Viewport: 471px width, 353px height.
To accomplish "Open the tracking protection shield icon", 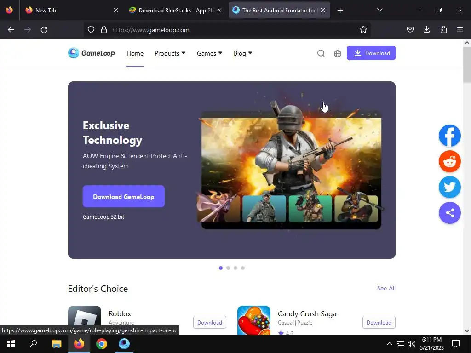I will [x=91, y=30].
